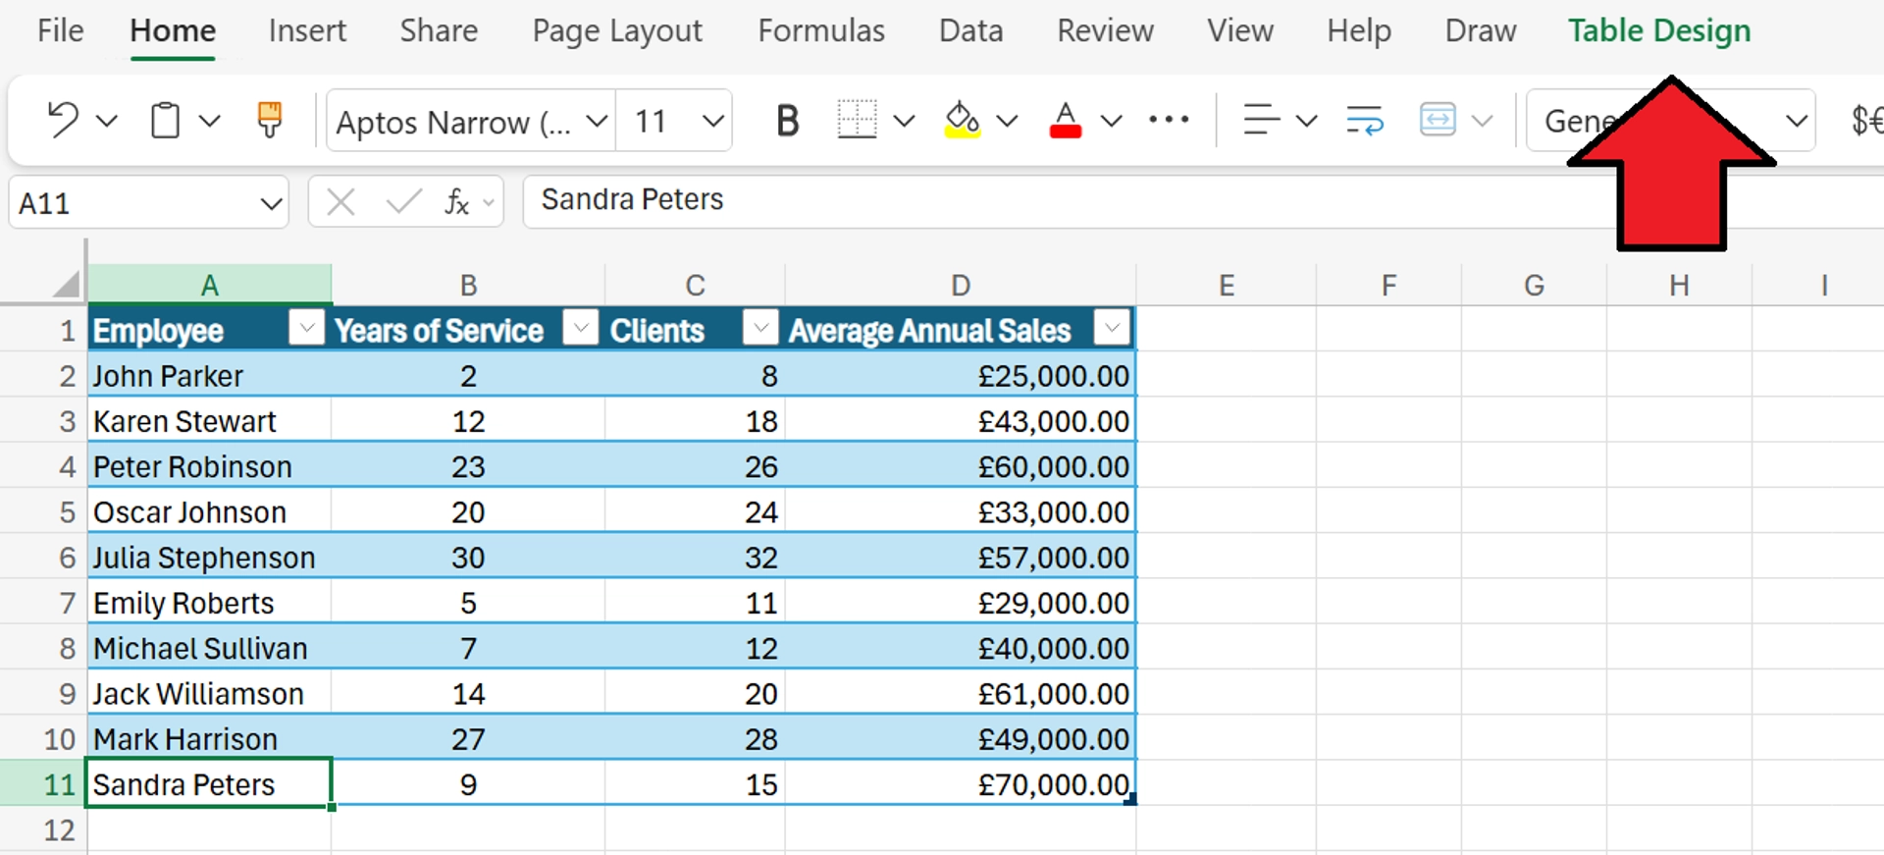Click the Paste clipboard icon
This screenshot has width=1884, height=855.
tap(165, 121)
